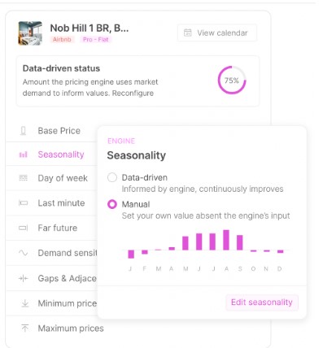This screenshot has height=348, width=336.
Task: Click the Maximum prices up-arrow icon
Action: 25,328
